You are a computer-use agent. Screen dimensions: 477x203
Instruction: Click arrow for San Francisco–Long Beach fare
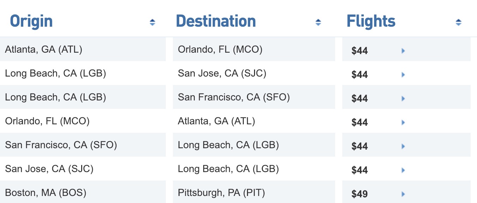[x=403, y=146]
